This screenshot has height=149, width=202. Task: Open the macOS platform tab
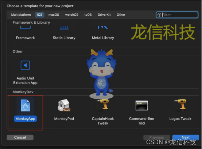tap(54, 15)
